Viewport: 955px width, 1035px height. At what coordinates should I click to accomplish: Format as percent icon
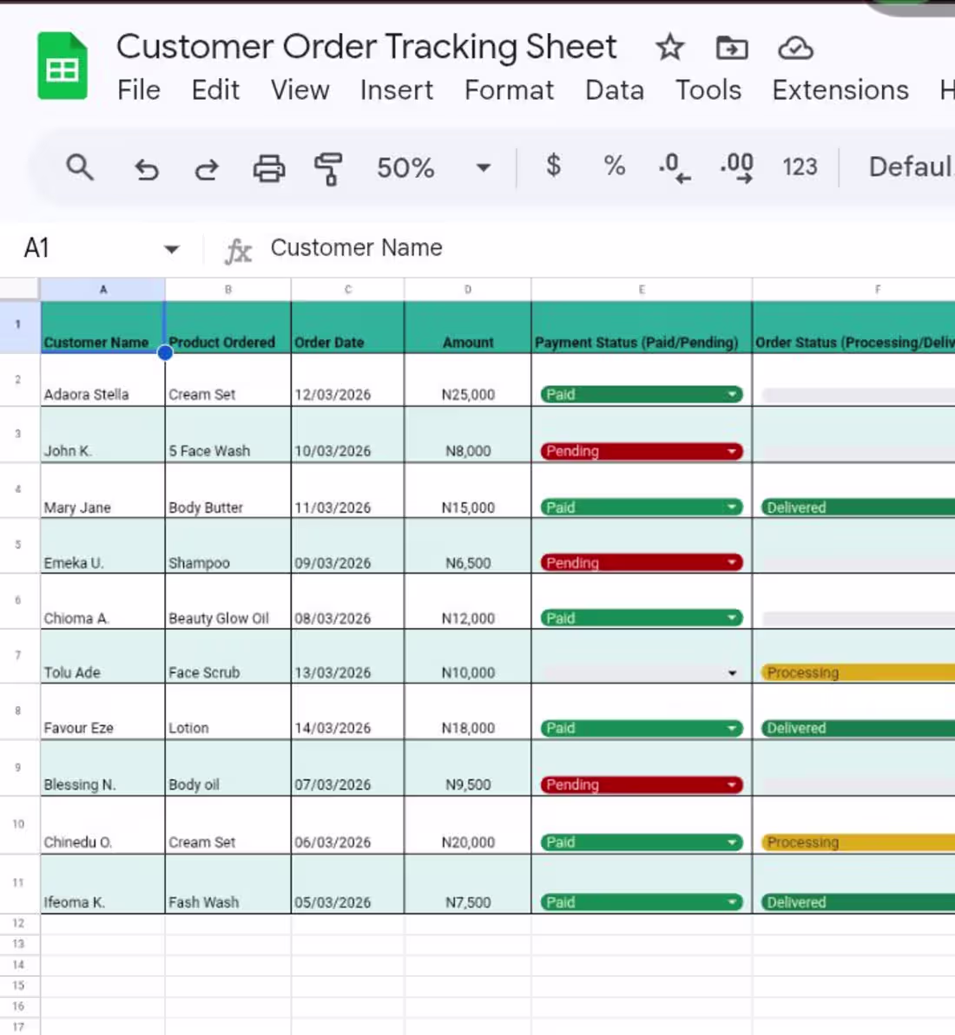[614, 166]
